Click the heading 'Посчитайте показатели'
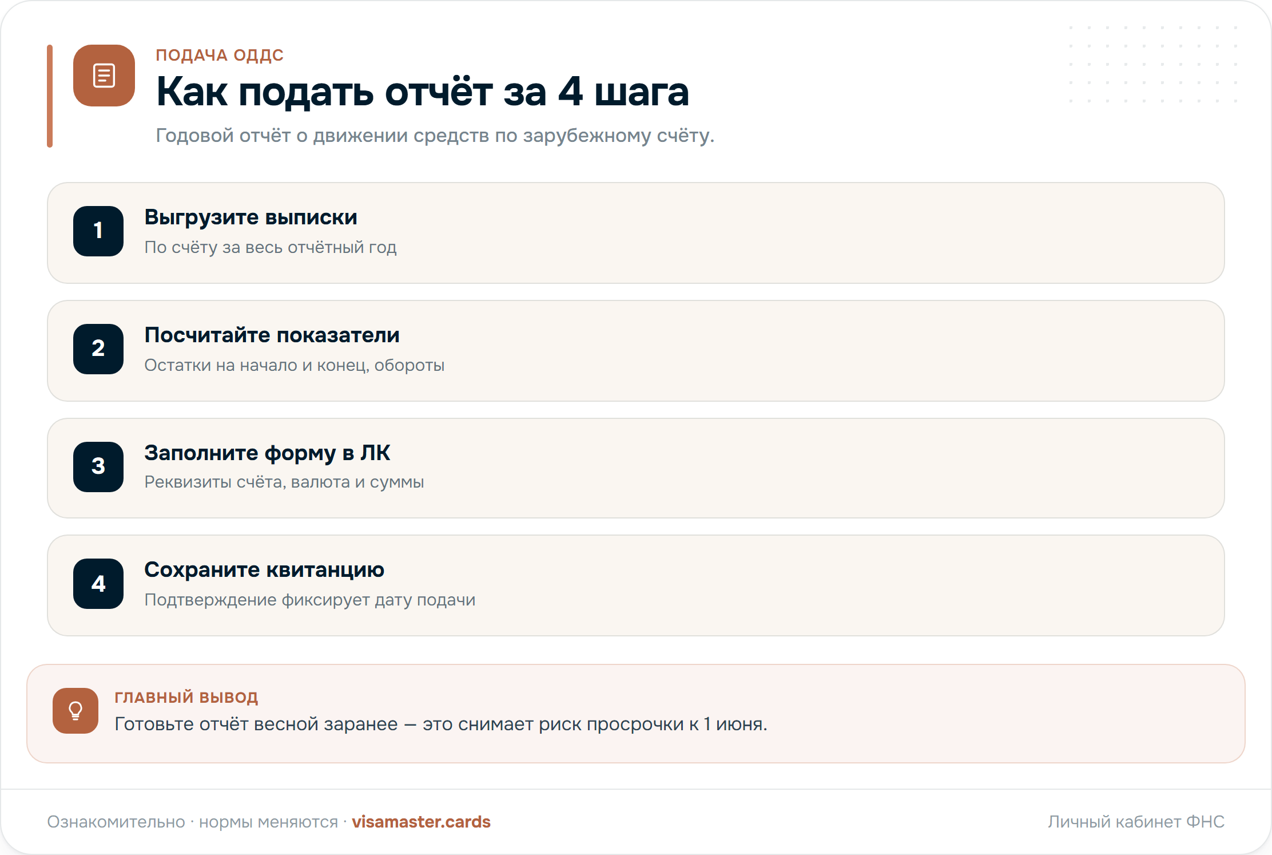 pos(272,335)
